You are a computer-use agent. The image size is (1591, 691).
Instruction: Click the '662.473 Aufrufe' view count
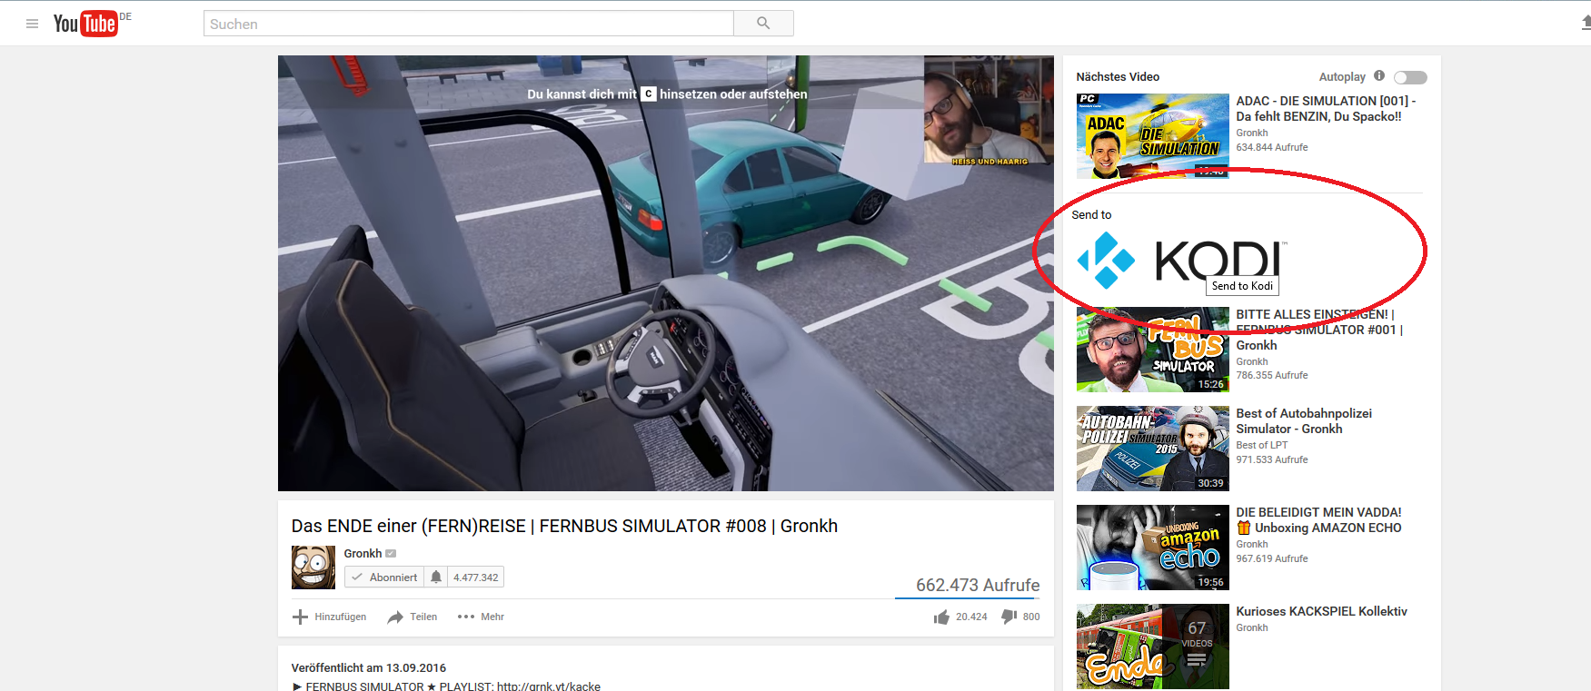click(978, 585)
